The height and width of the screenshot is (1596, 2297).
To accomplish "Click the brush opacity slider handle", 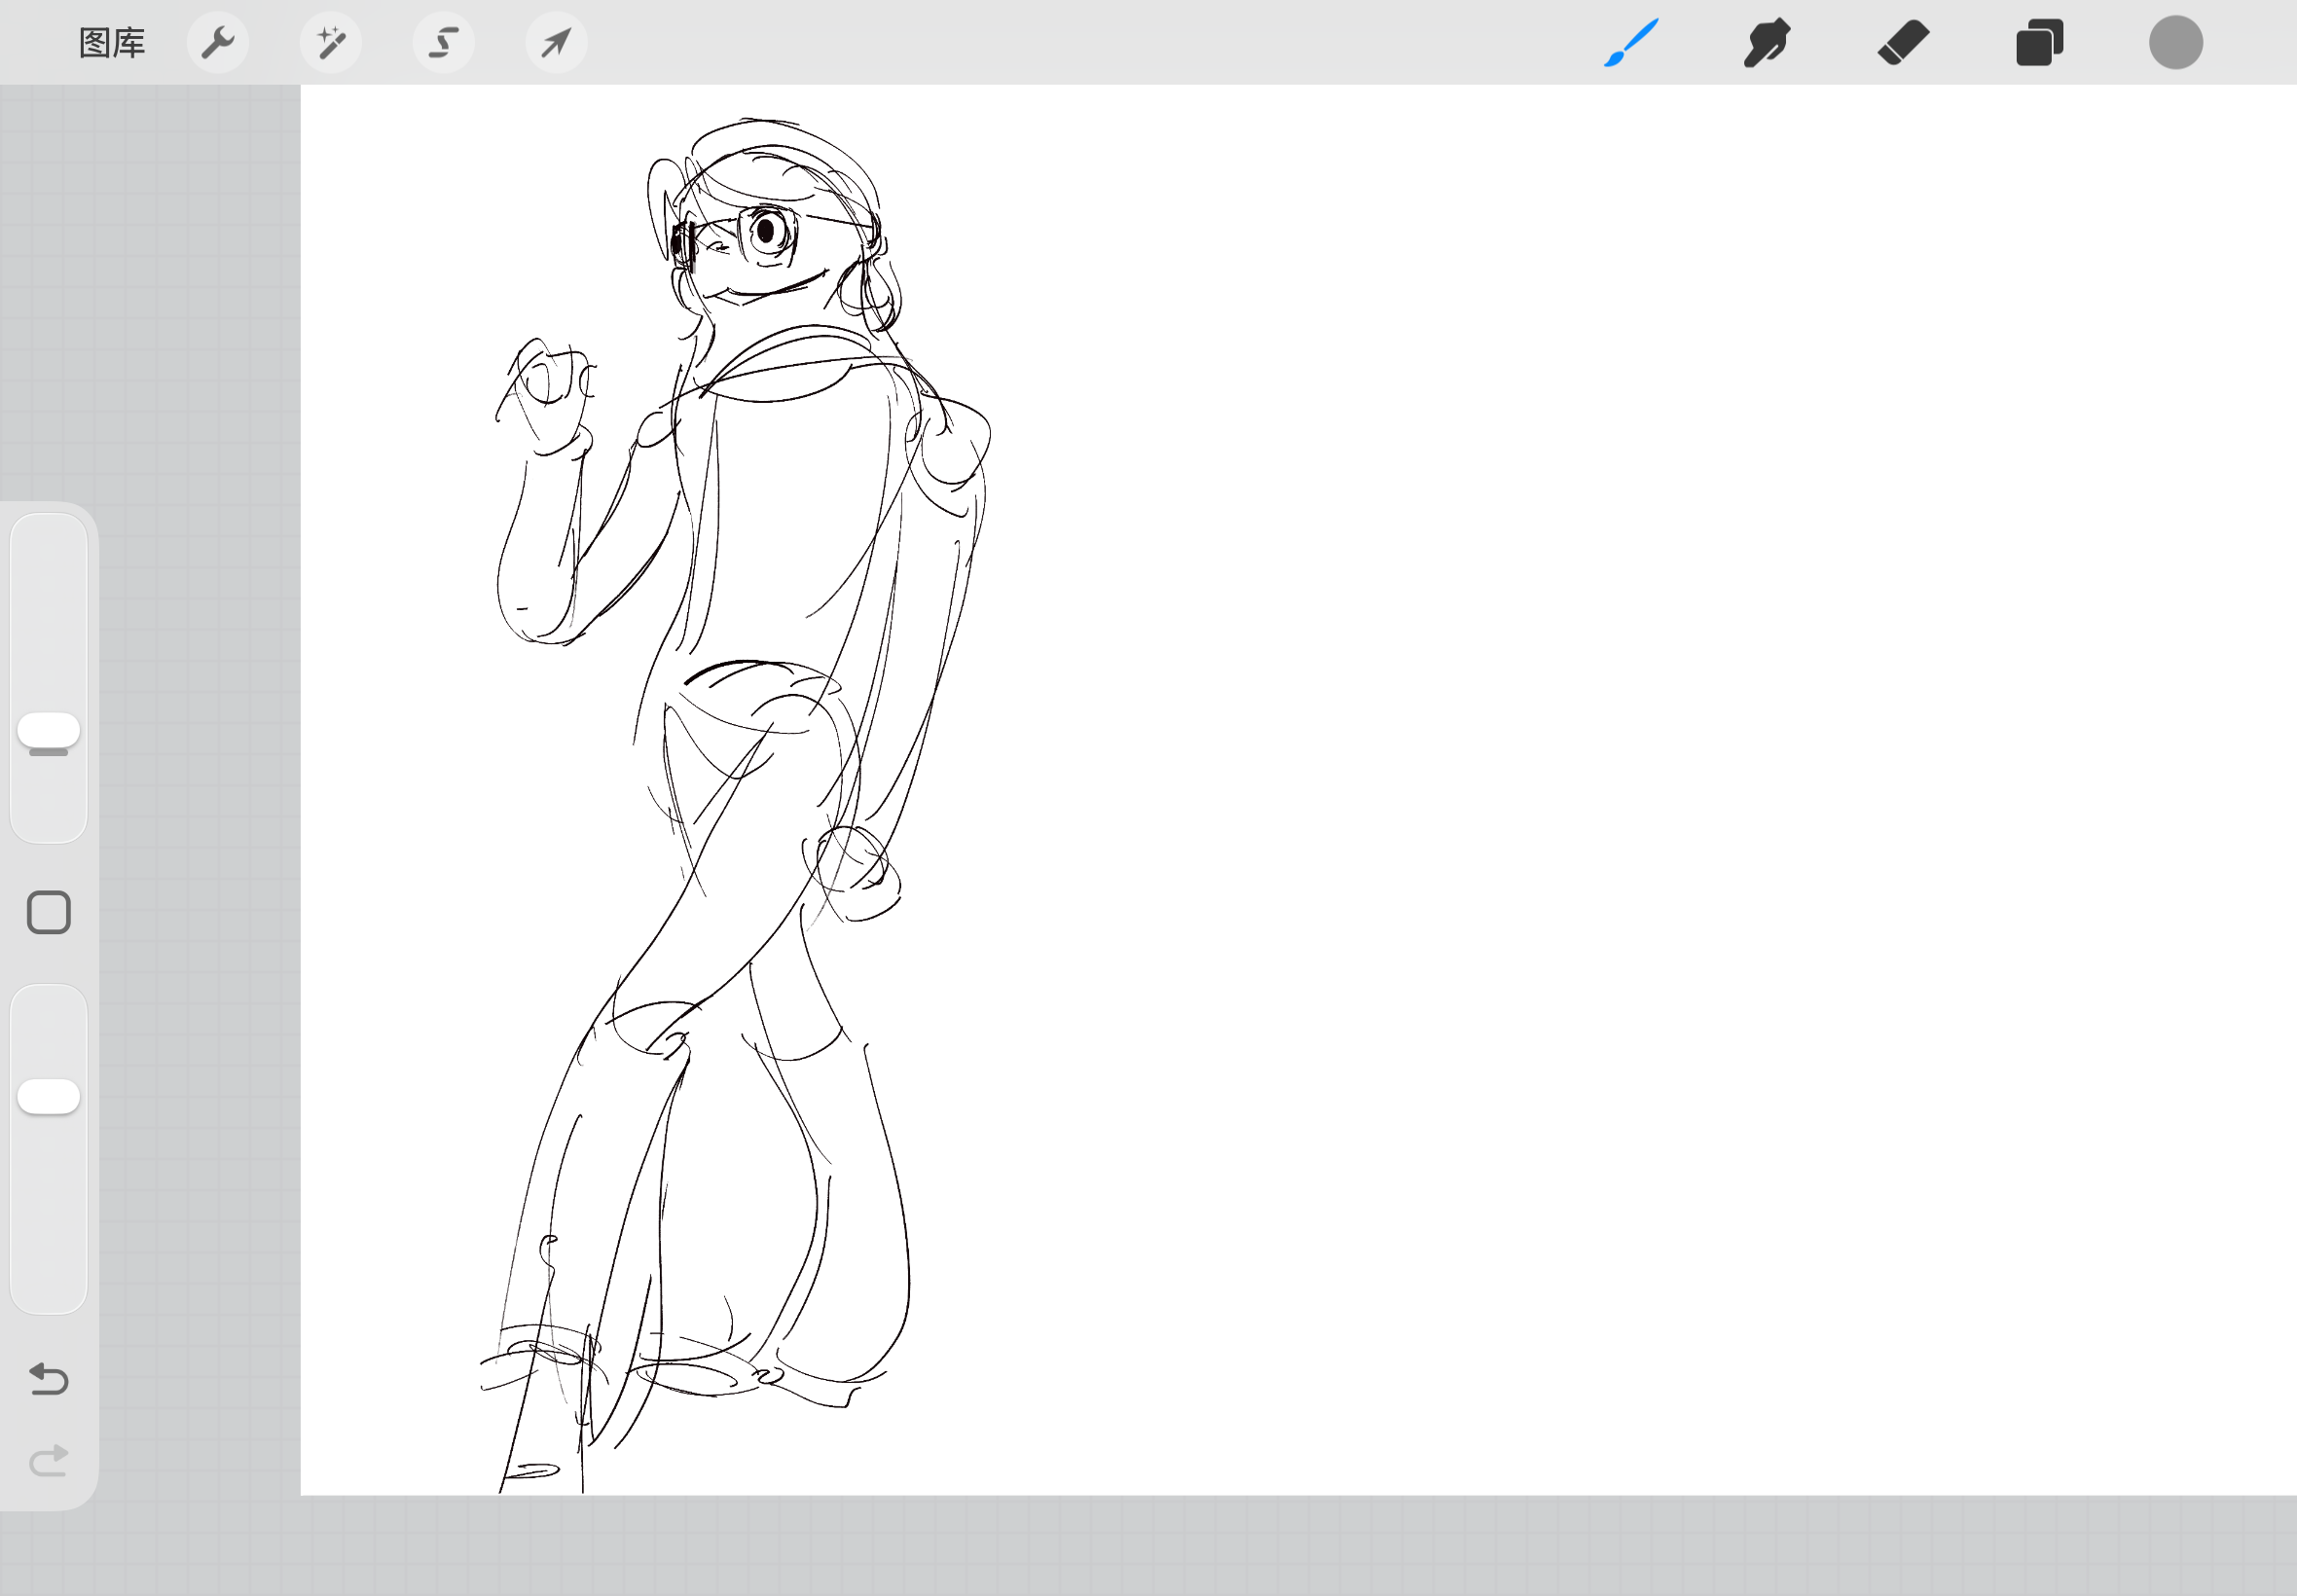I will click(x=49, y=1096).
